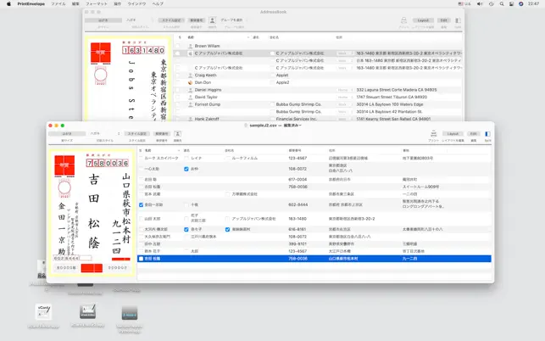
Task: Click the U.S. input source flag icon
Action: (460, 4)
